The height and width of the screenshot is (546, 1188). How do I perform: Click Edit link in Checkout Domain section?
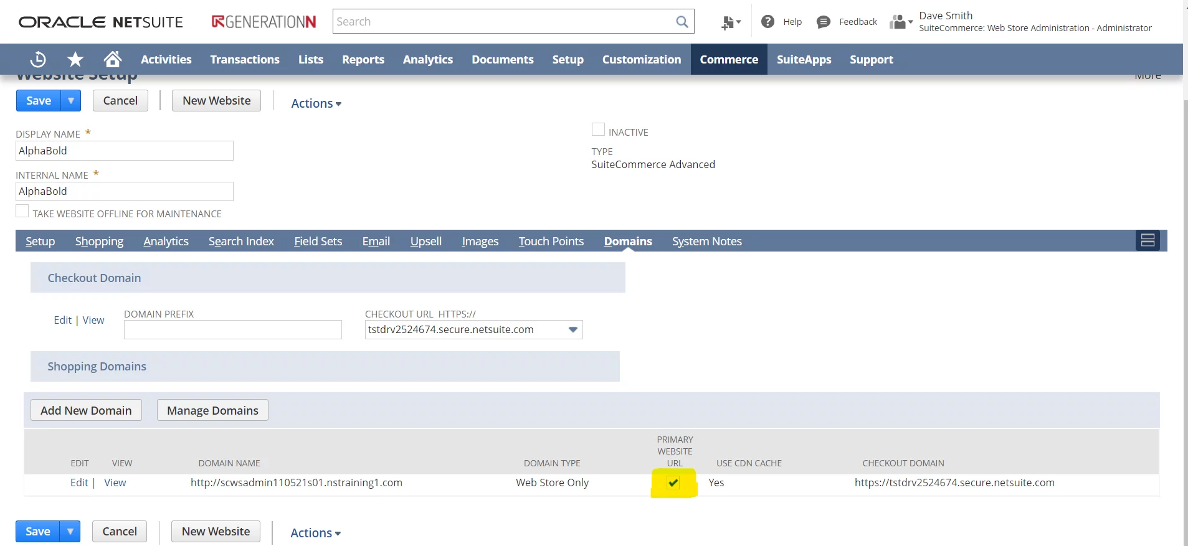pyautogui.click(x=63, y=320)
